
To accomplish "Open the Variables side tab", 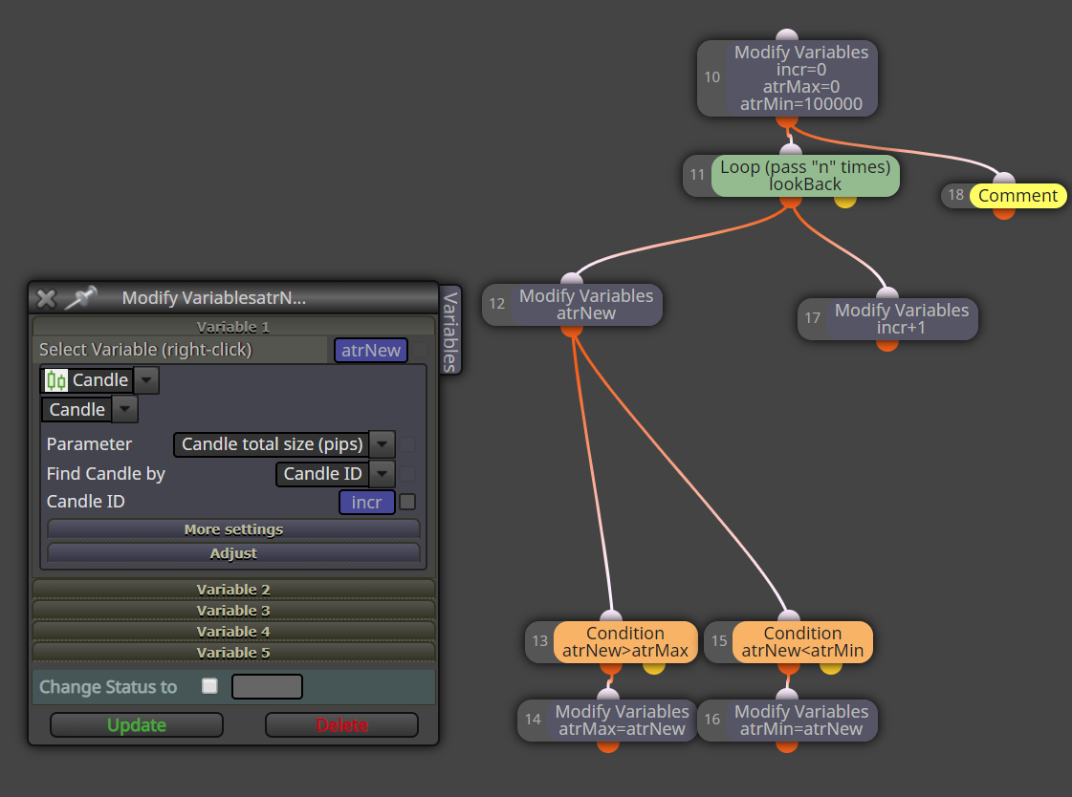I will pos(449,332).
